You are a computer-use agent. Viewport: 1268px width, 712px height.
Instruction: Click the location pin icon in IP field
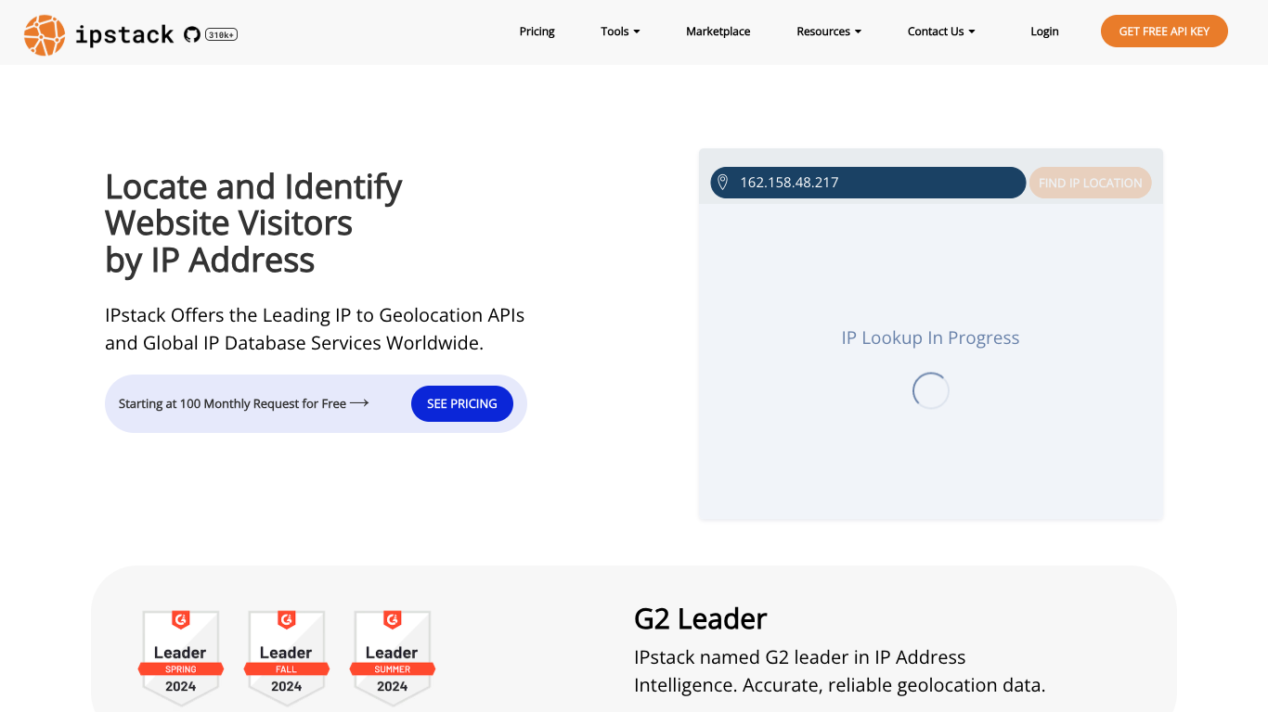[x=723, y=183]
